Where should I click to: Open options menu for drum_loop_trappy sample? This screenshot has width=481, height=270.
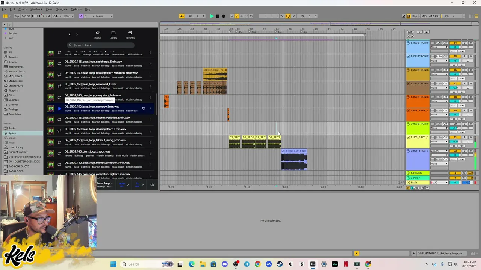point(150,154)
